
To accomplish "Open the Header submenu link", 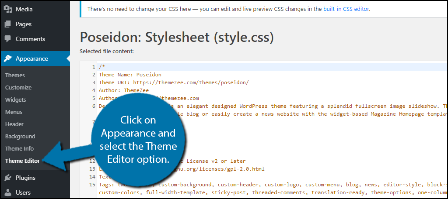I will (x=14, y=124).
